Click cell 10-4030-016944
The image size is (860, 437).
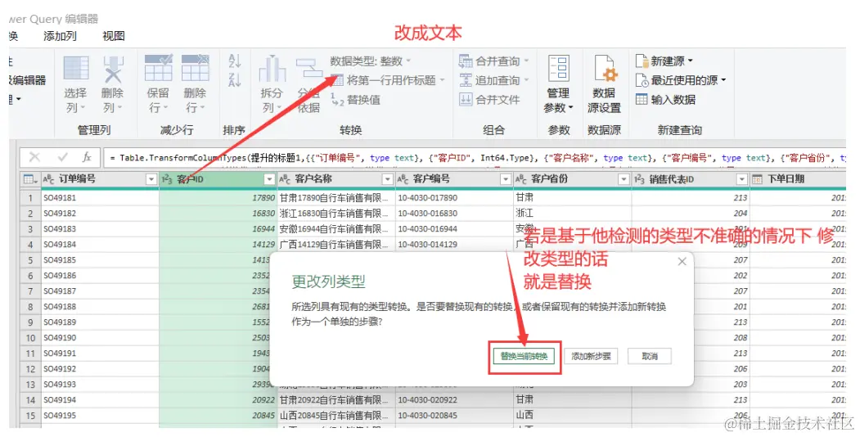click(454, 228)
